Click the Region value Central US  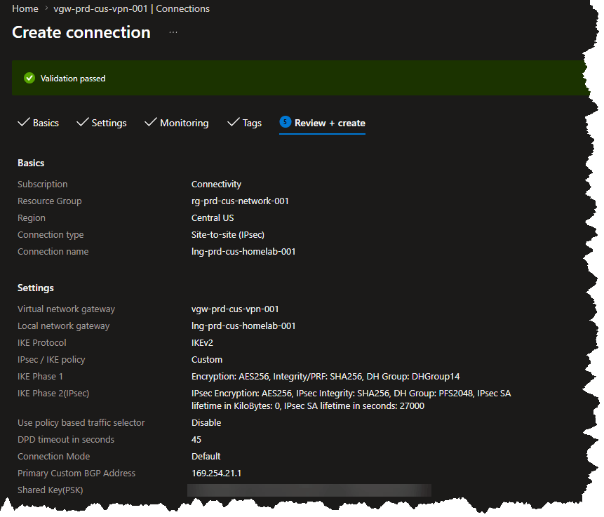[x=213, y=217]
